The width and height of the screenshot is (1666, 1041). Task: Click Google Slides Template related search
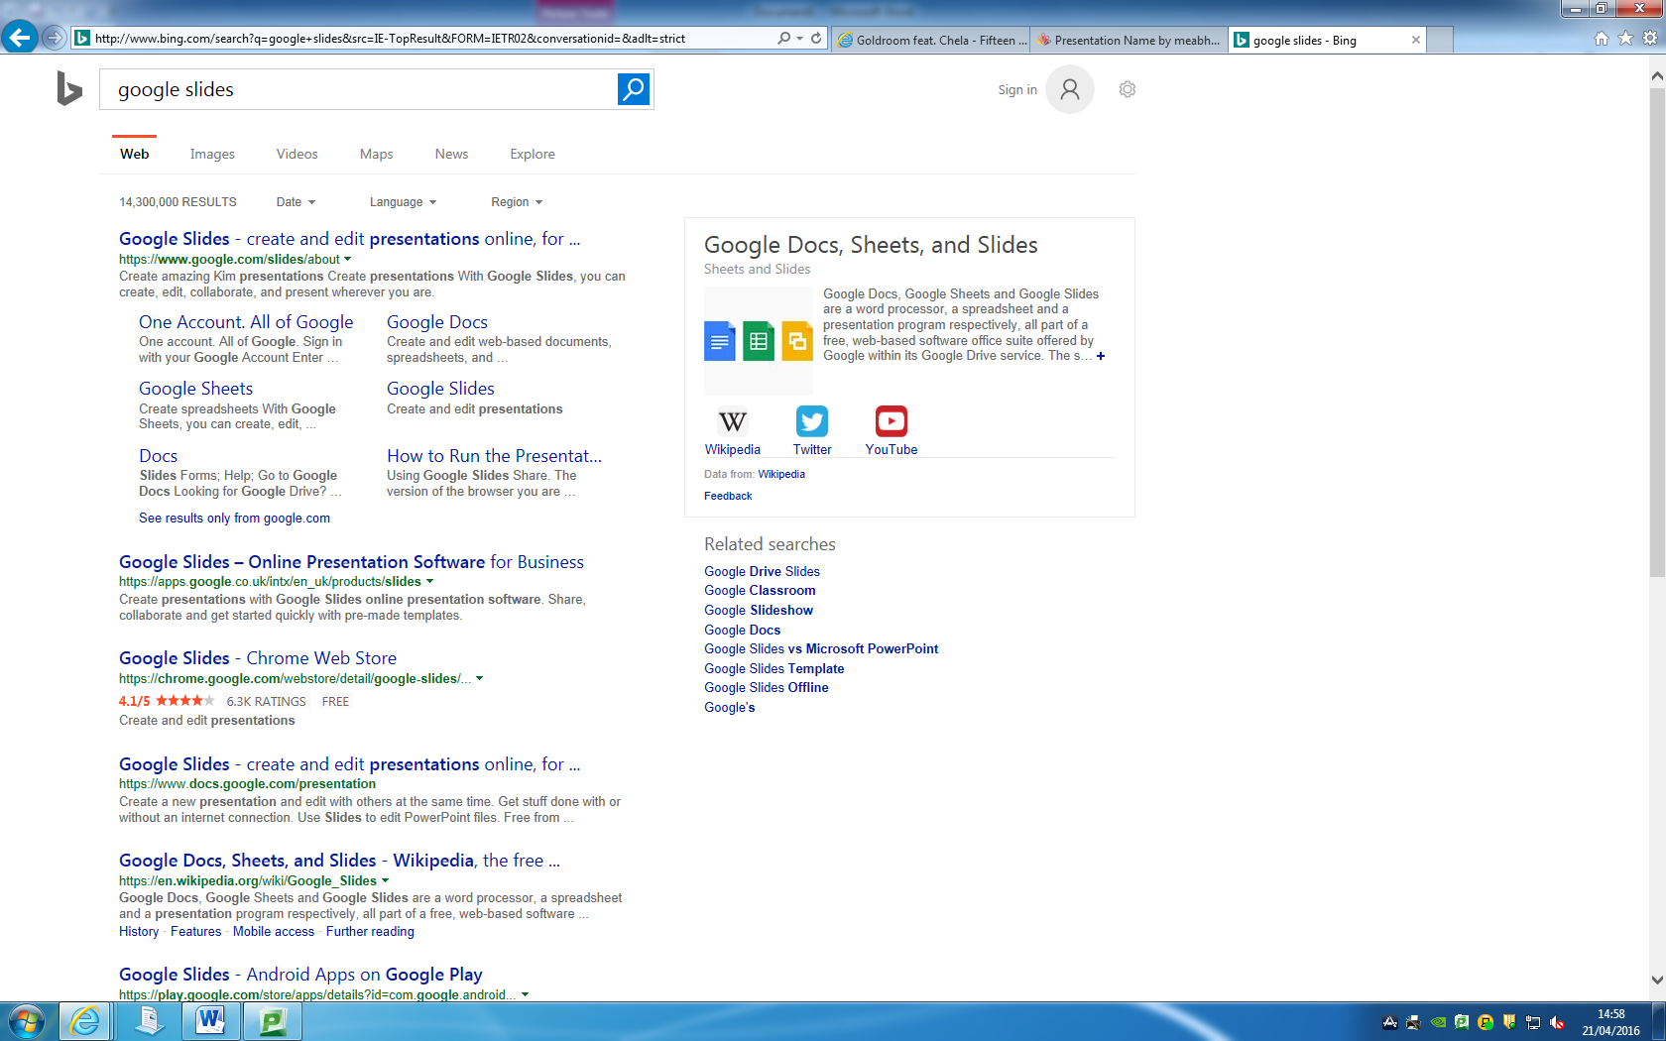click(x=774, y=669)
